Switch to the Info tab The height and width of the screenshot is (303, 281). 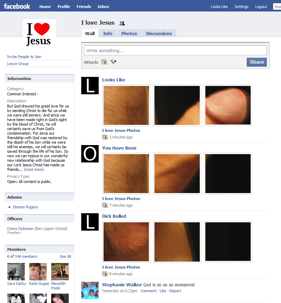(x=107, y=33)
